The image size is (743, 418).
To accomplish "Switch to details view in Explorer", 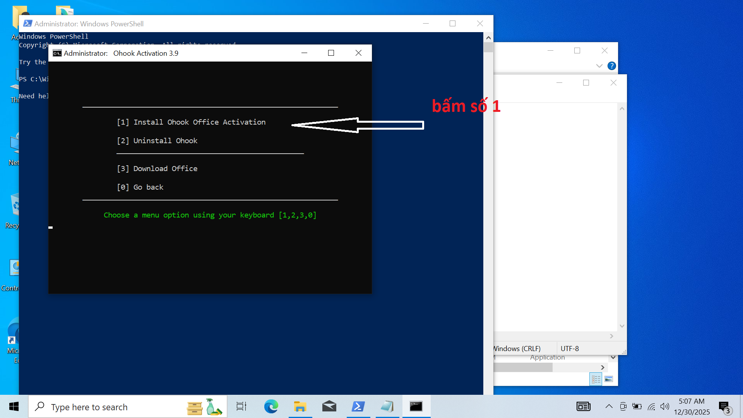I will click(x=596, y=379).
